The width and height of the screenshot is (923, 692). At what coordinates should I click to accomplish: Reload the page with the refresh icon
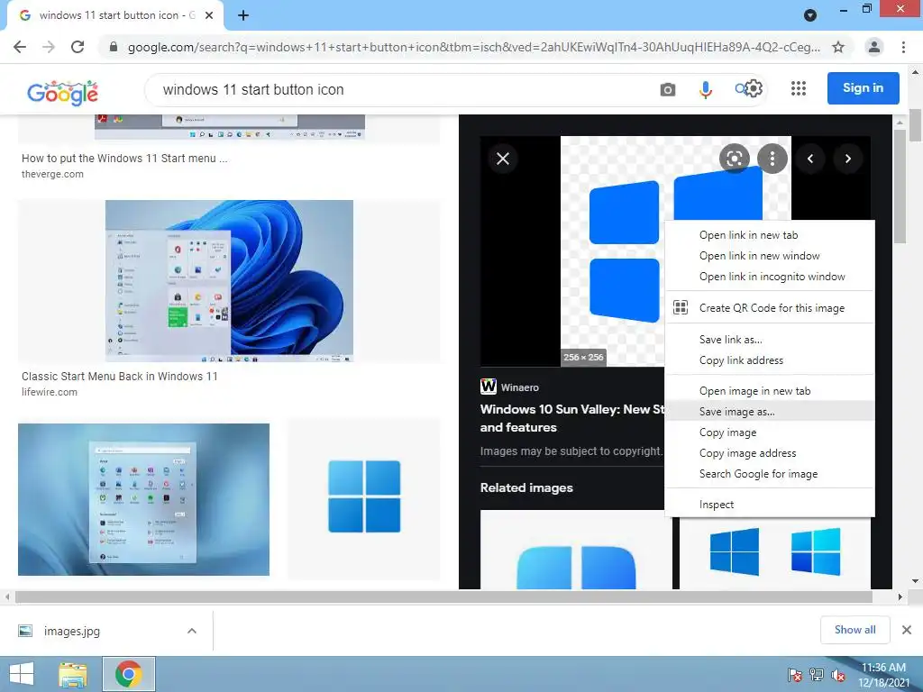point(78,47)
